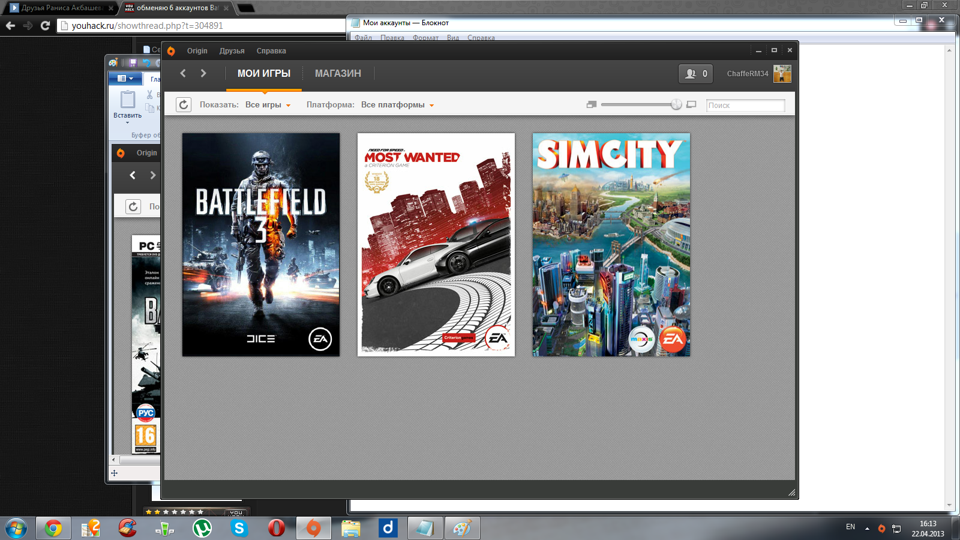The image size is (960, 540).
Task: Go back with Origin's left arrow
Action: pyautogui.click(x=183, y=73)
